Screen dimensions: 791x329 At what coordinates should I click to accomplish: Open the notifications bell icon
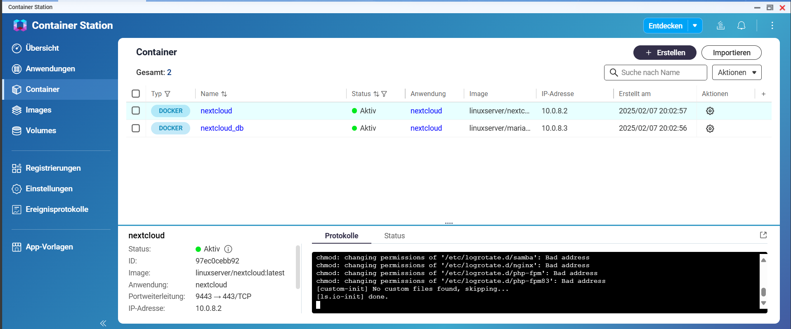pyautogui.click(x=741, y=26)
